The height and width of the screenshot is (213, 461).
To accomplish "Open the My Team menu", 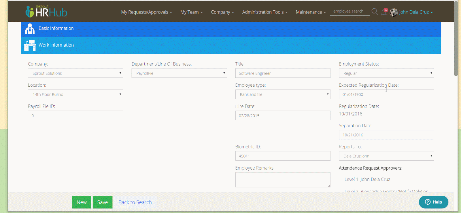I will coord(192,12).
